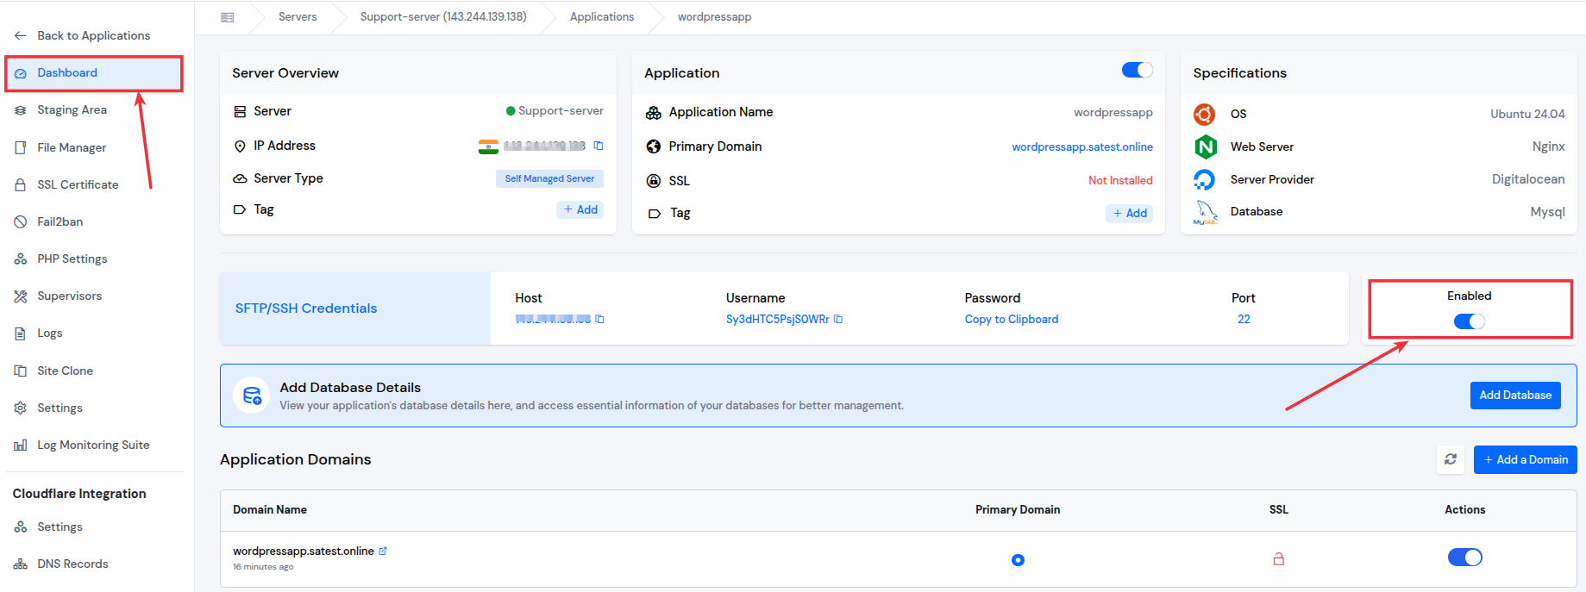Click the database details icon

click(252, 396)
